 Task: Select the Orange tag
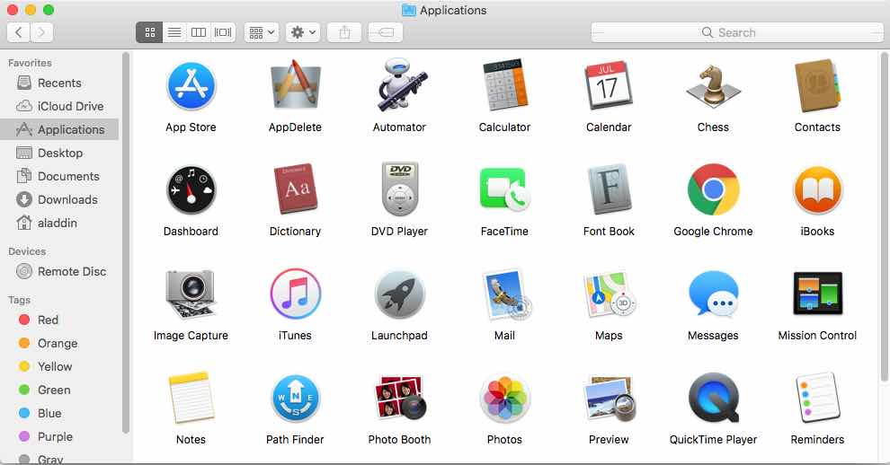[59, 343]
